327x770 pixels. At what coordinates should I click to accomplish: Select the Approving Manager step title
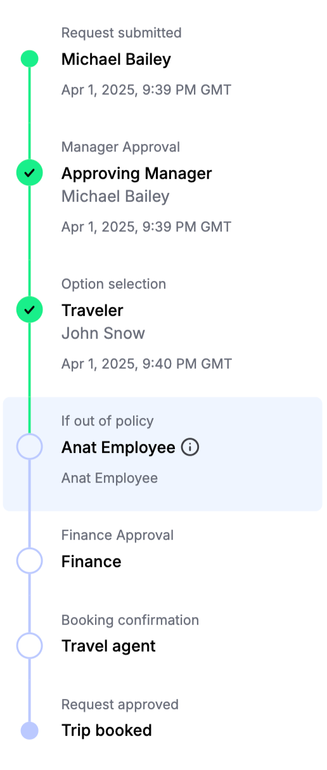(x=136, y=173)
